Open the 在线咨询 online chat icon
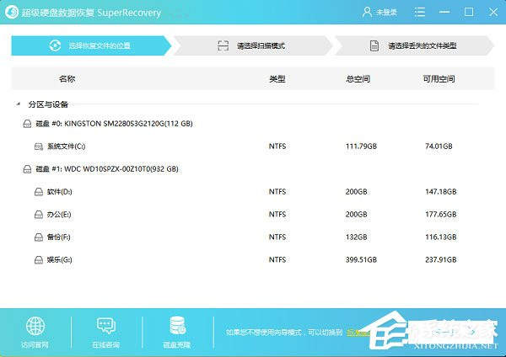This screenshot has height=357, width=506. coord(106,327)
